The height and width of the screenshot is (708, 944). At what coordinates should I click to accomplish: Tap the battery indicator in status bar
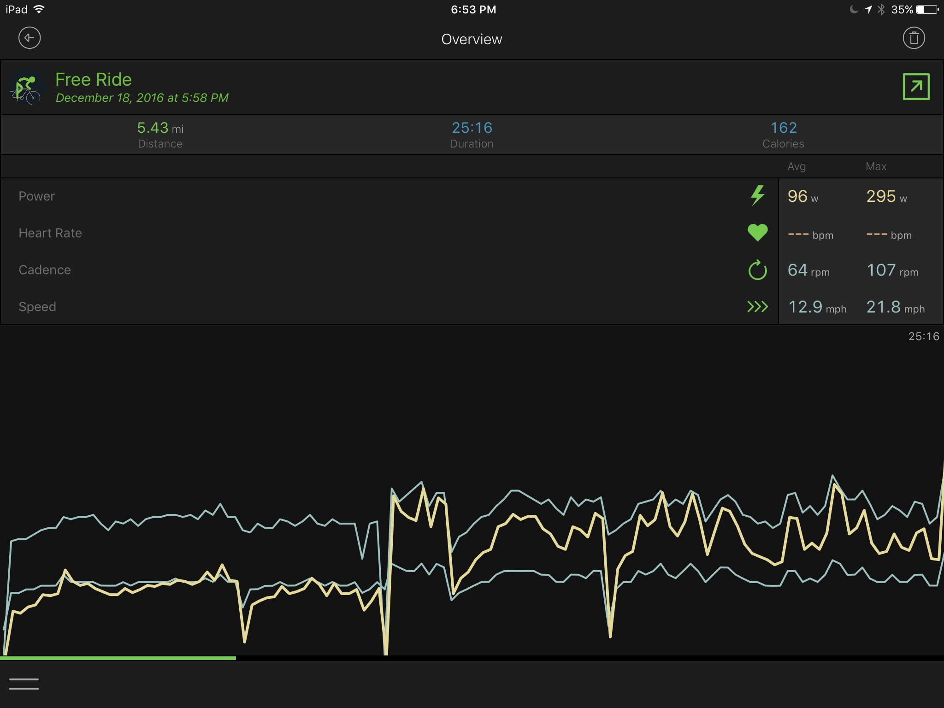pos(927,9)
